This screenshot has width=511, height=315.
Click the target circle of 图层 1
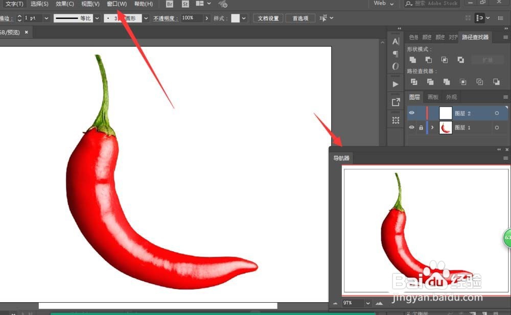click(x=497, y=128)
